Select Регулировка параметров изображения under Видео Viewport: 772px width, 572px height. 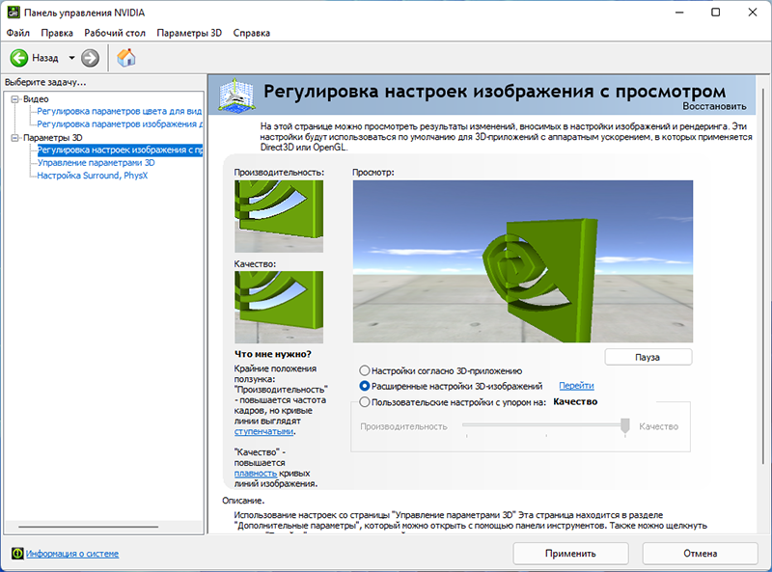click(x=119, y=124)
